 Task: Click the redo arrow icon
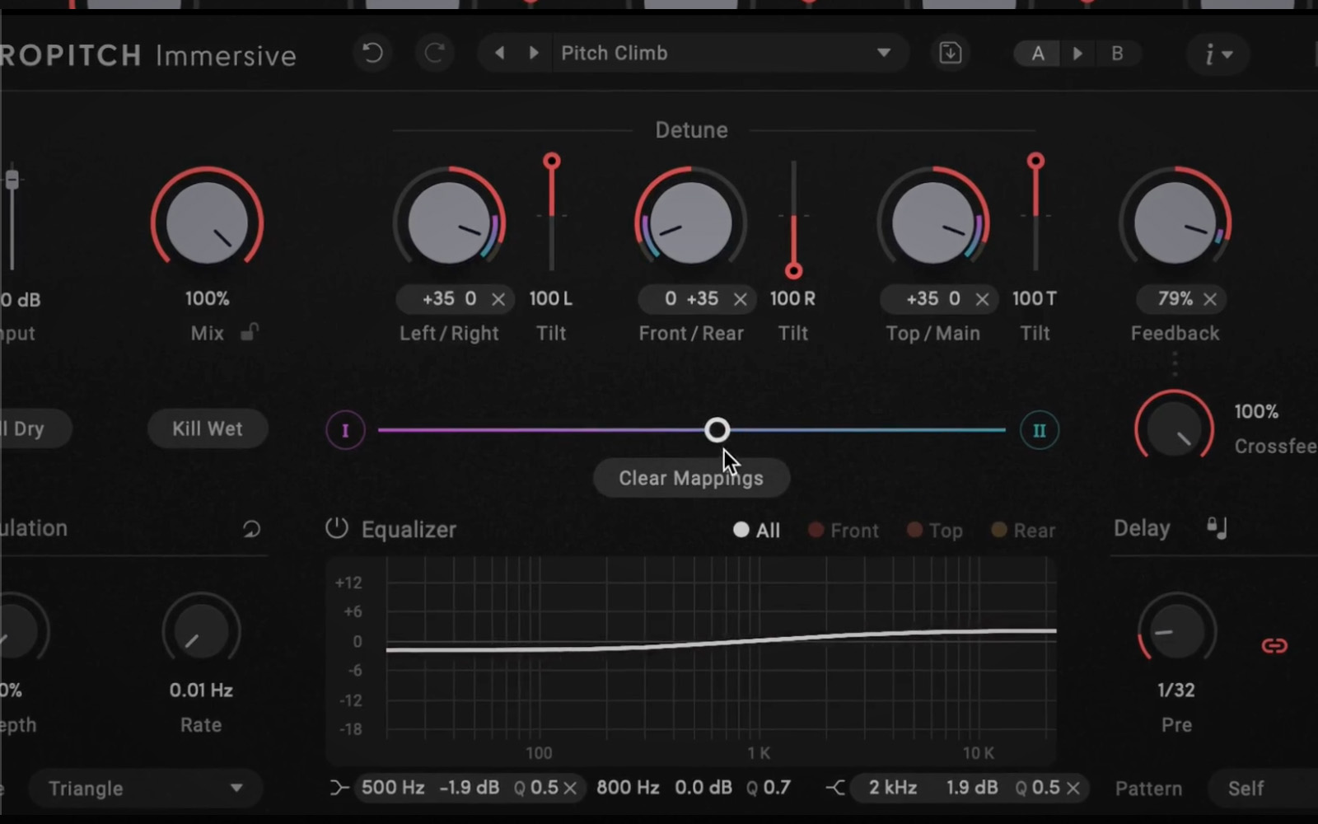pyautogui.click(x=434, y=54)
